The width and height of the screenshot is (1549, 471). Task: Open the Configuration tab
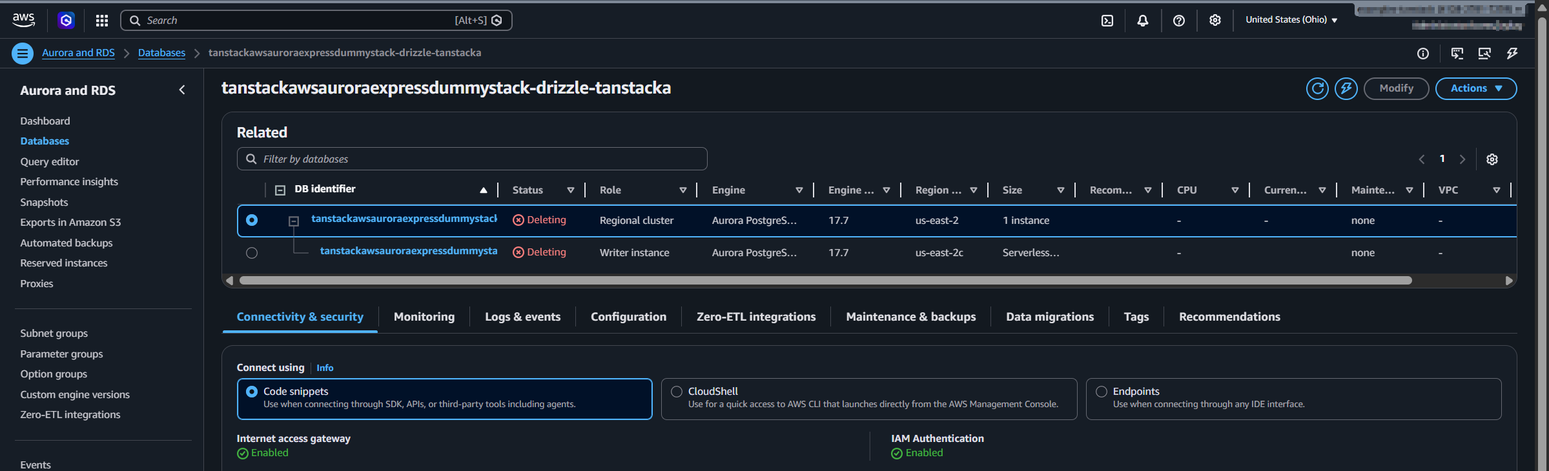(x=628, y=317)
